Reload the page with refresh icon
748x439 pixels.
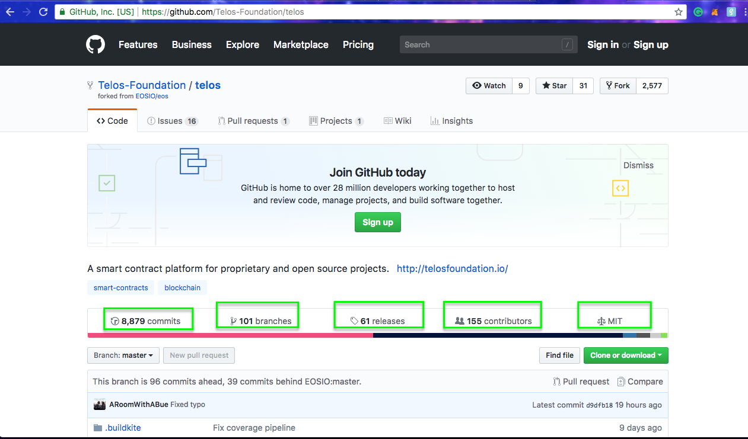(43, 12)
